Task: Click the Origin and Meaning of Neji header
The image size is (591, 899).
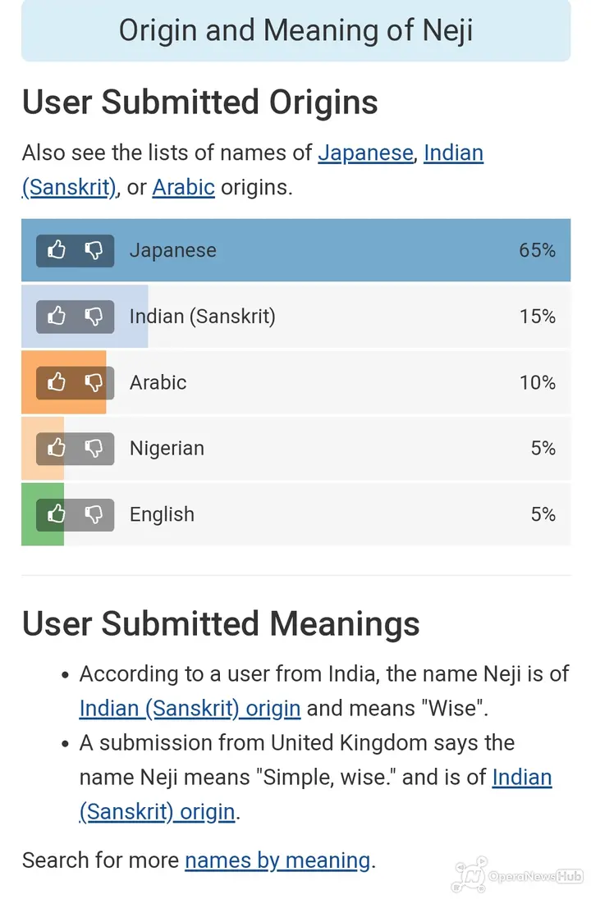Action: 296,30
